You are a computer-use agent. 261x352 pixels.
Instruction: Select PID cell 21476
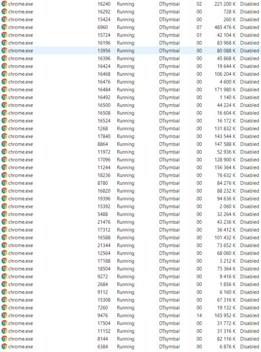[104, 222]
